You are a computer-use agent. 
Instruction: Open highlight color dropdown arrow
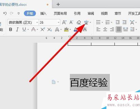coord(70,29)
